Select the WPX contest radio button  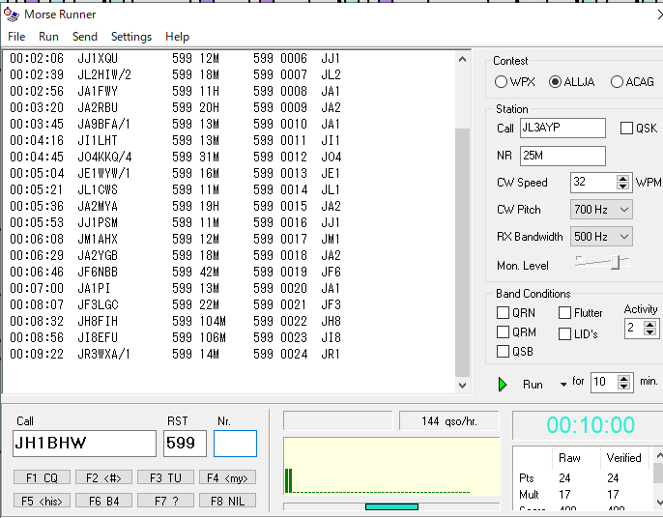pyautogui.click(x=502, y=82)
